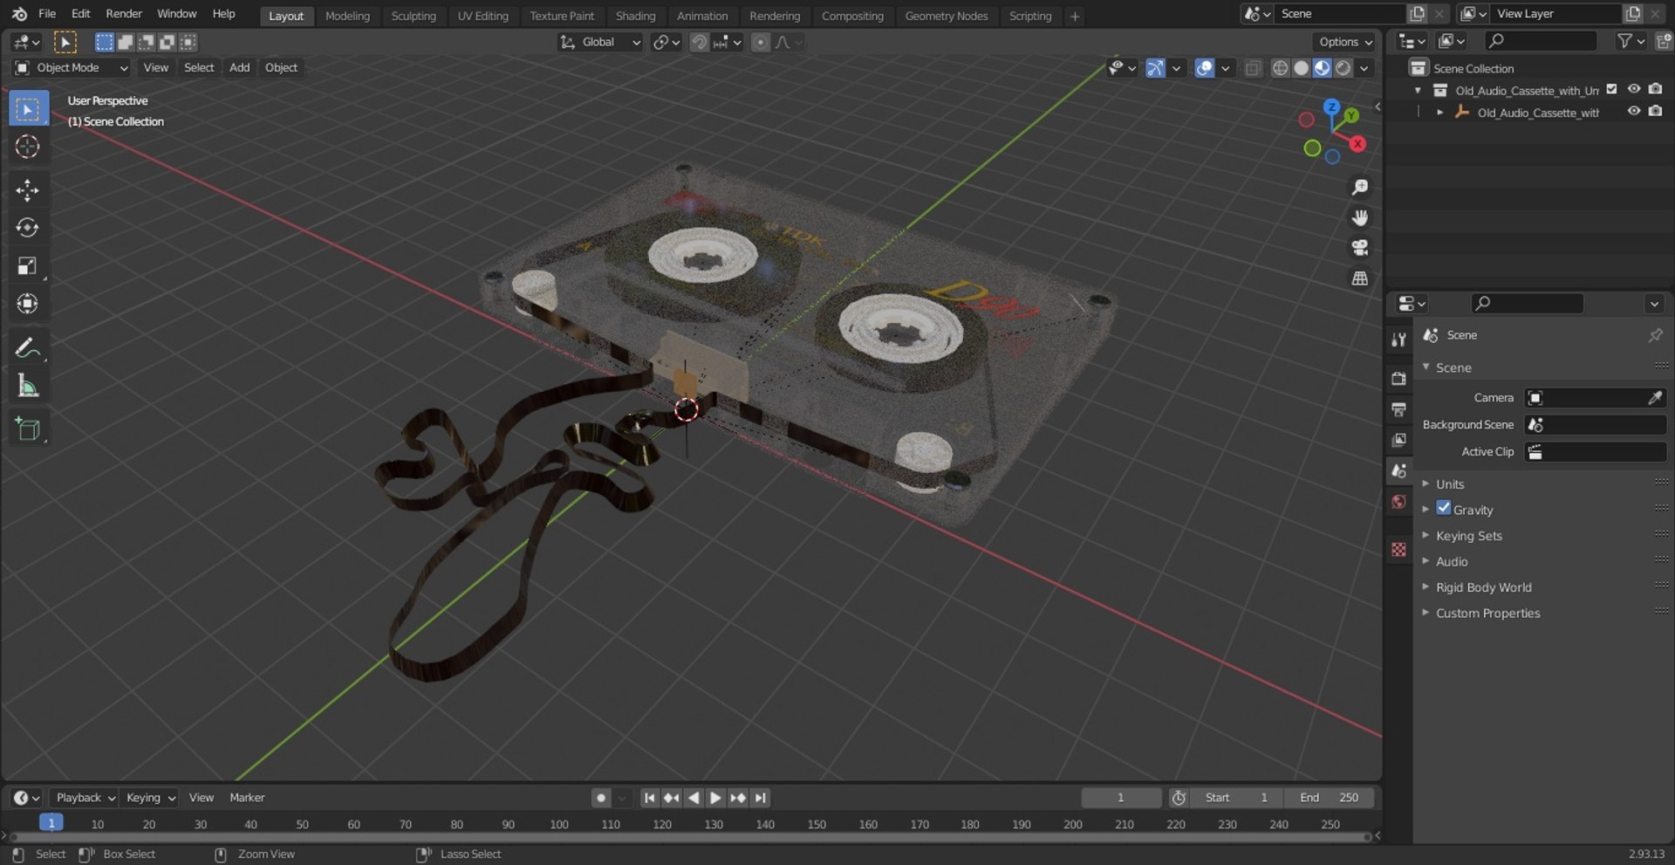Screen dimensions: 1675x865
Task: Switch to the UV Editing workspace tab
Action: (482, 16)
